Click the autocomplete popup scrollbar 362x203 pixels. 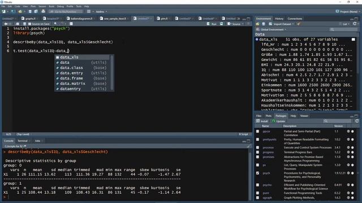pos(112,73)
